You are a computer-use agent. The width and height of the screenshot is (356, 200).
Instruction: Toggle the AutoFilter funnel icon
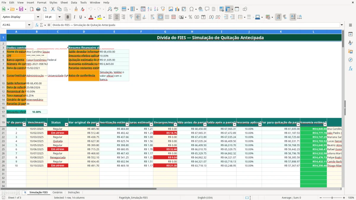click(163, 9)
